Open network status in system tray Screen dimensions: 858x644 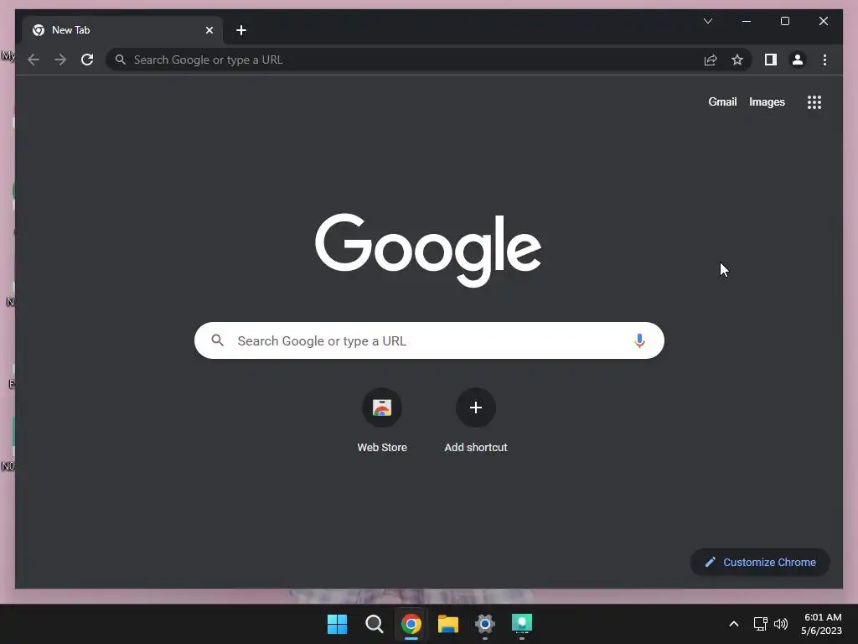pyautogui.click(x=760, y=624)
